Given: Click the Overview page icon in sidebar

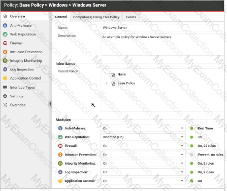Looking at the screenshot, I should 5,16.
